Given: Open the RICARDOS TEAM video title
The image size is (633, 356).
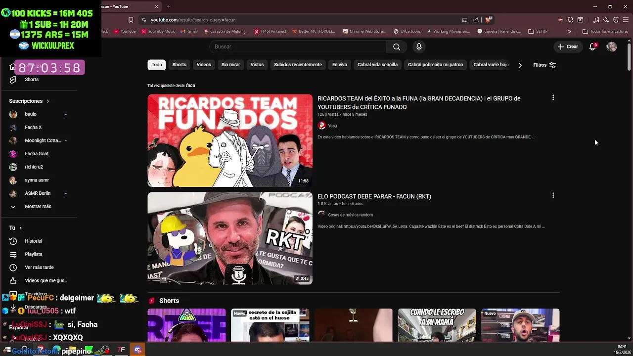Looking at the screenshot, I should coord(419,102).
